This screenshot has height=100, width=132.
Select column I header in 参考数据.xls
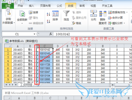click(x=117, y=46)
